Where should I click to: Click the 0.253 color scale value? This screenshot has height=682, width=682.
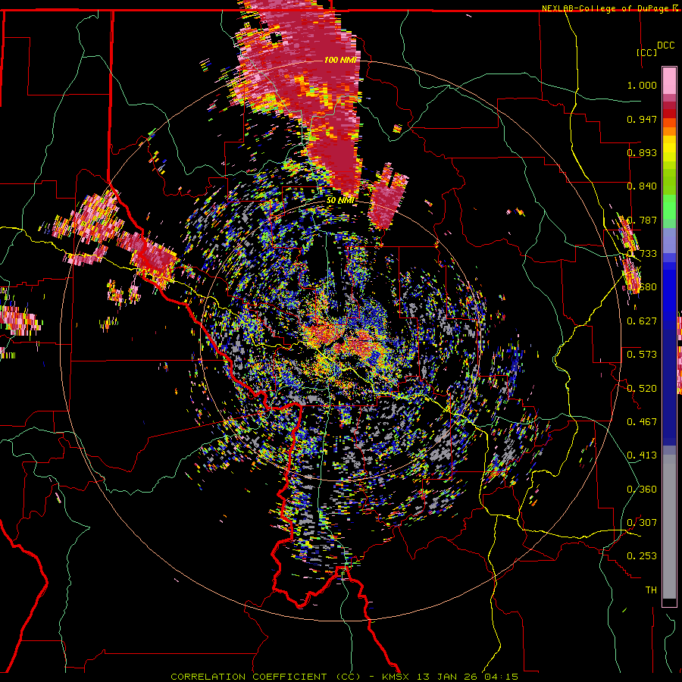[642, 556]
